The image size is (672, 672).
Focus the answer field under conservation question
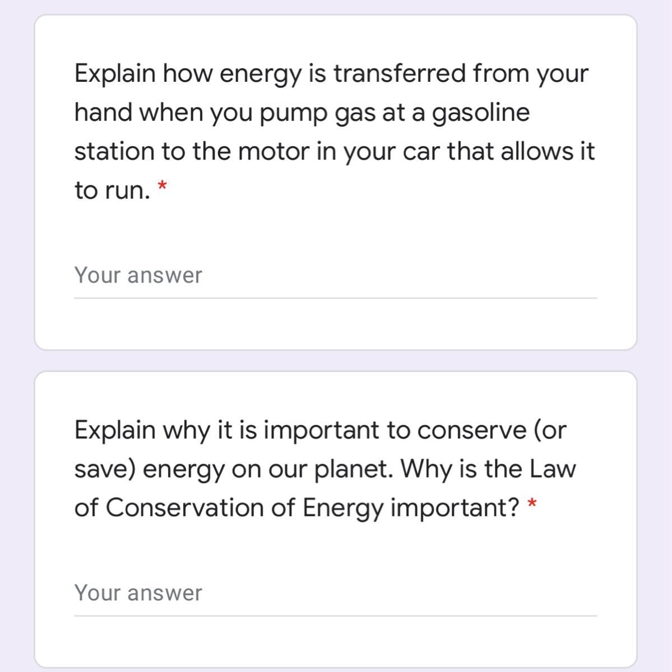click(335, 593)
